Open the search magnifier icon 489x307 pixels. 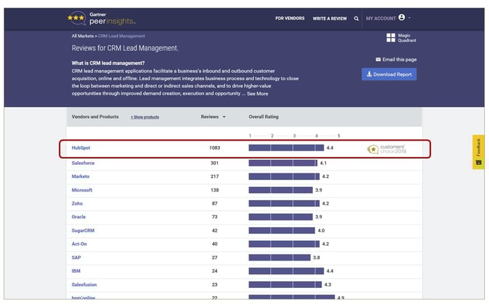point(356,18)
